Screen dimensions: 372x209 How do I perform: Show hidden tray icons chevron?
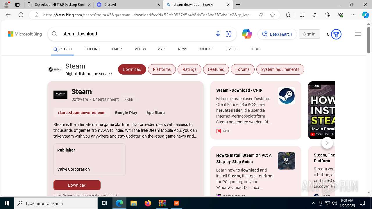tap(313, 203)
